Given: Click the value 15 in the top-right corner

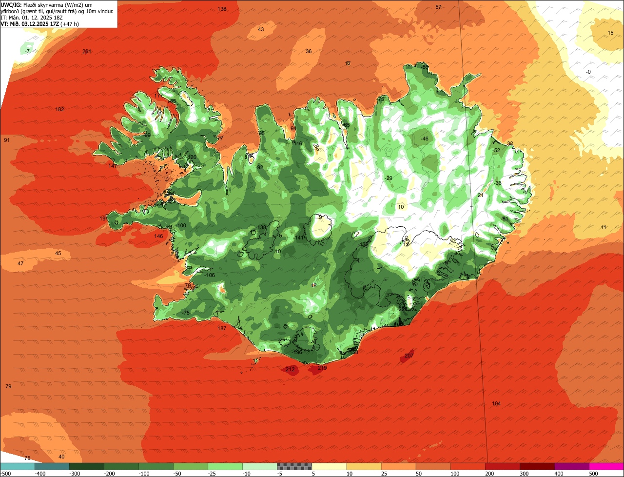Looking at the screenshot, I should coord(611,33).
